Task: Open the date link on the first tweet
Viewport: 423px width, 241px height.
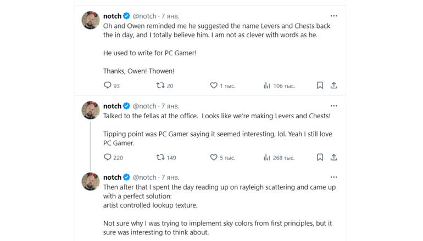Action: tap(170, 16)
